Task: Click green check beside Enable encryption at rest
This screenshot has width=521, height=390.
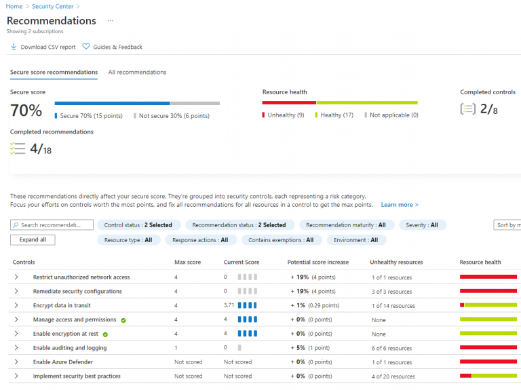Action: click(x=105, y=334)
